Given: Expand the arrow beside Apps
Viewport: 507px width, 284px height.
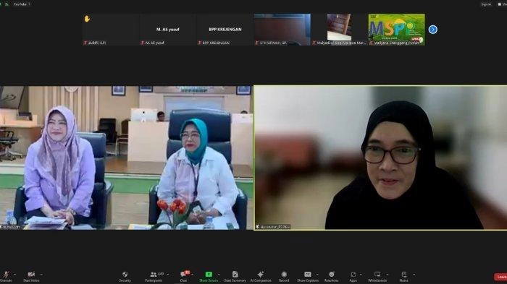Looking at the screenshot, I should pyautogui.click(x=361, y=275).
